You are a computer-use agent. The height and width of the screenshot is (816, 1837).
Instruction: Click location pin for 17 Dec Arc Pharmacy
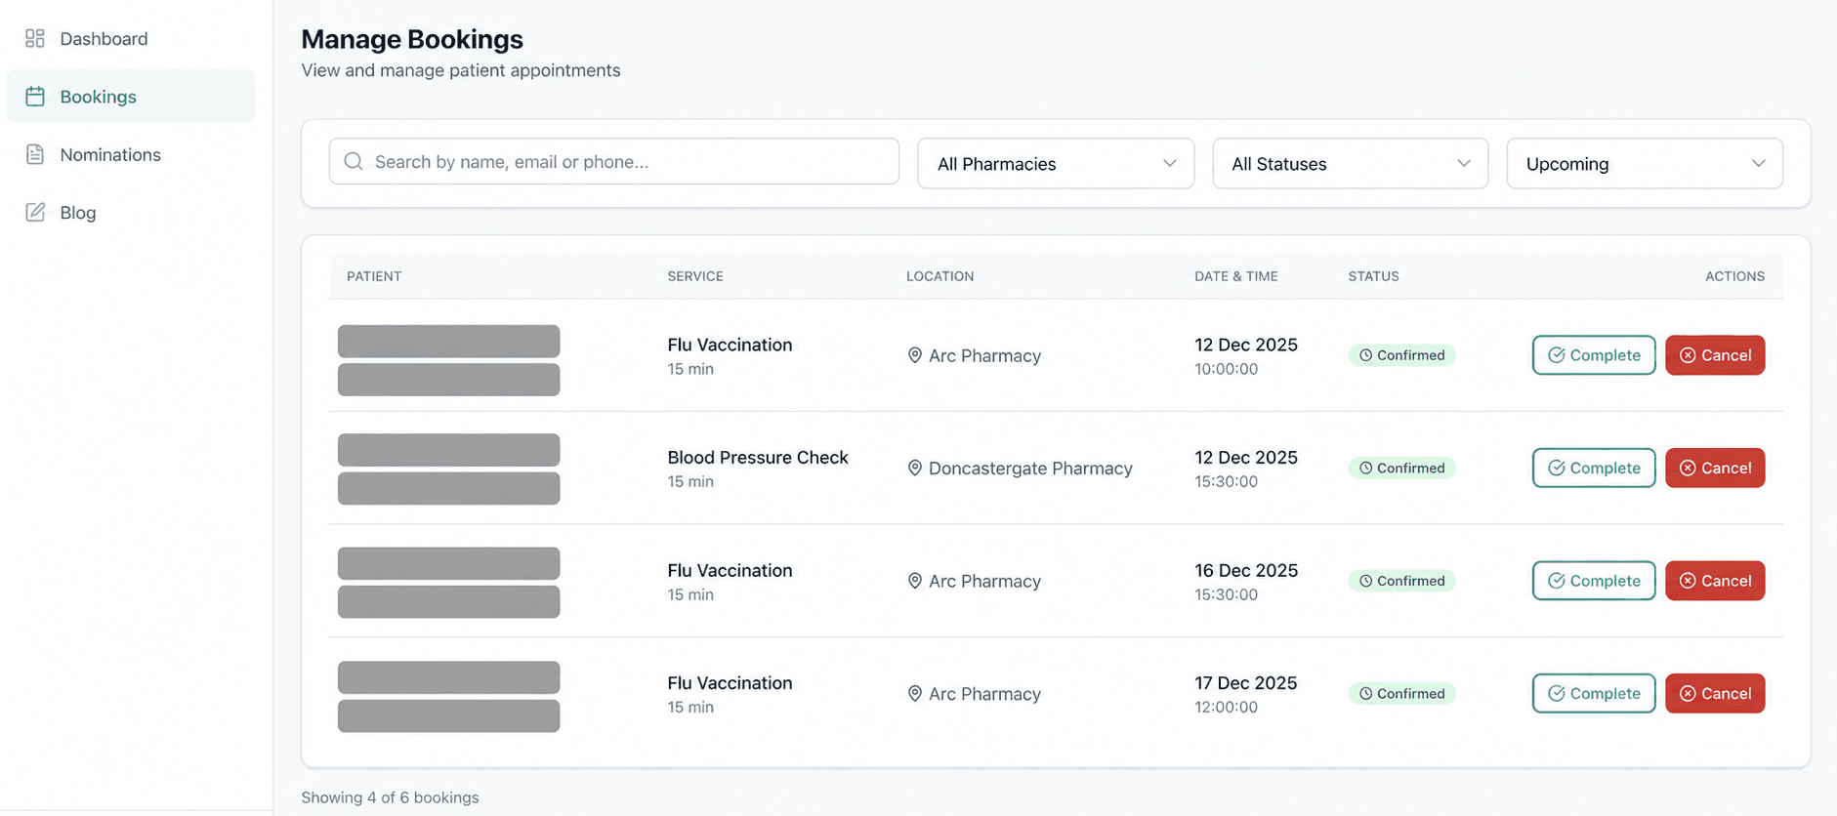click(x=915, y=694)
